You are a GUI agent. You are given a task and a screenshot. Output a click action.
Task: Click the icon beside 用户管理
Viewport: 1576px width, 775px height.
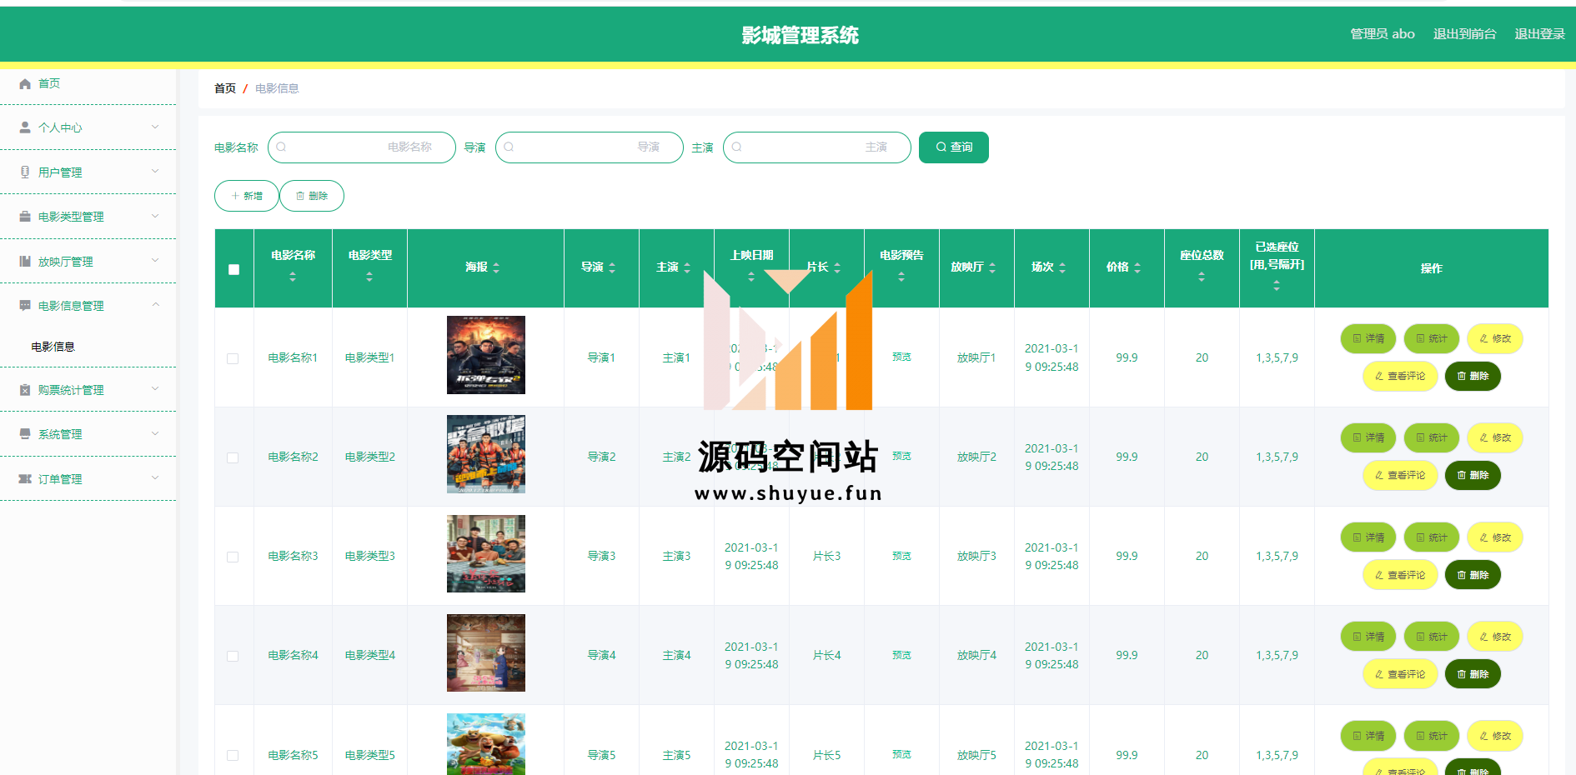(25, 172)
